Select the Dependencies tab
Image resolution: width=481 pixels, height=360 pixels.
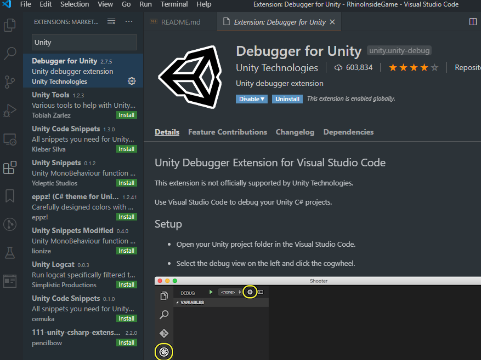click(x=348, y=132)
